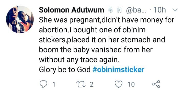Click the 'Glory be to God' text
184x92 pixels.
pos(65,70)
